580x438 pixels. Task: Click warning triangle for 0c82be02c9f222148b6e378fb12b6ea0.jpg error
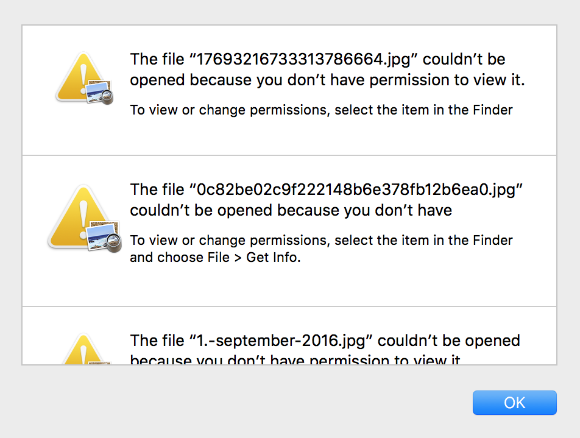tap(72, 216)
